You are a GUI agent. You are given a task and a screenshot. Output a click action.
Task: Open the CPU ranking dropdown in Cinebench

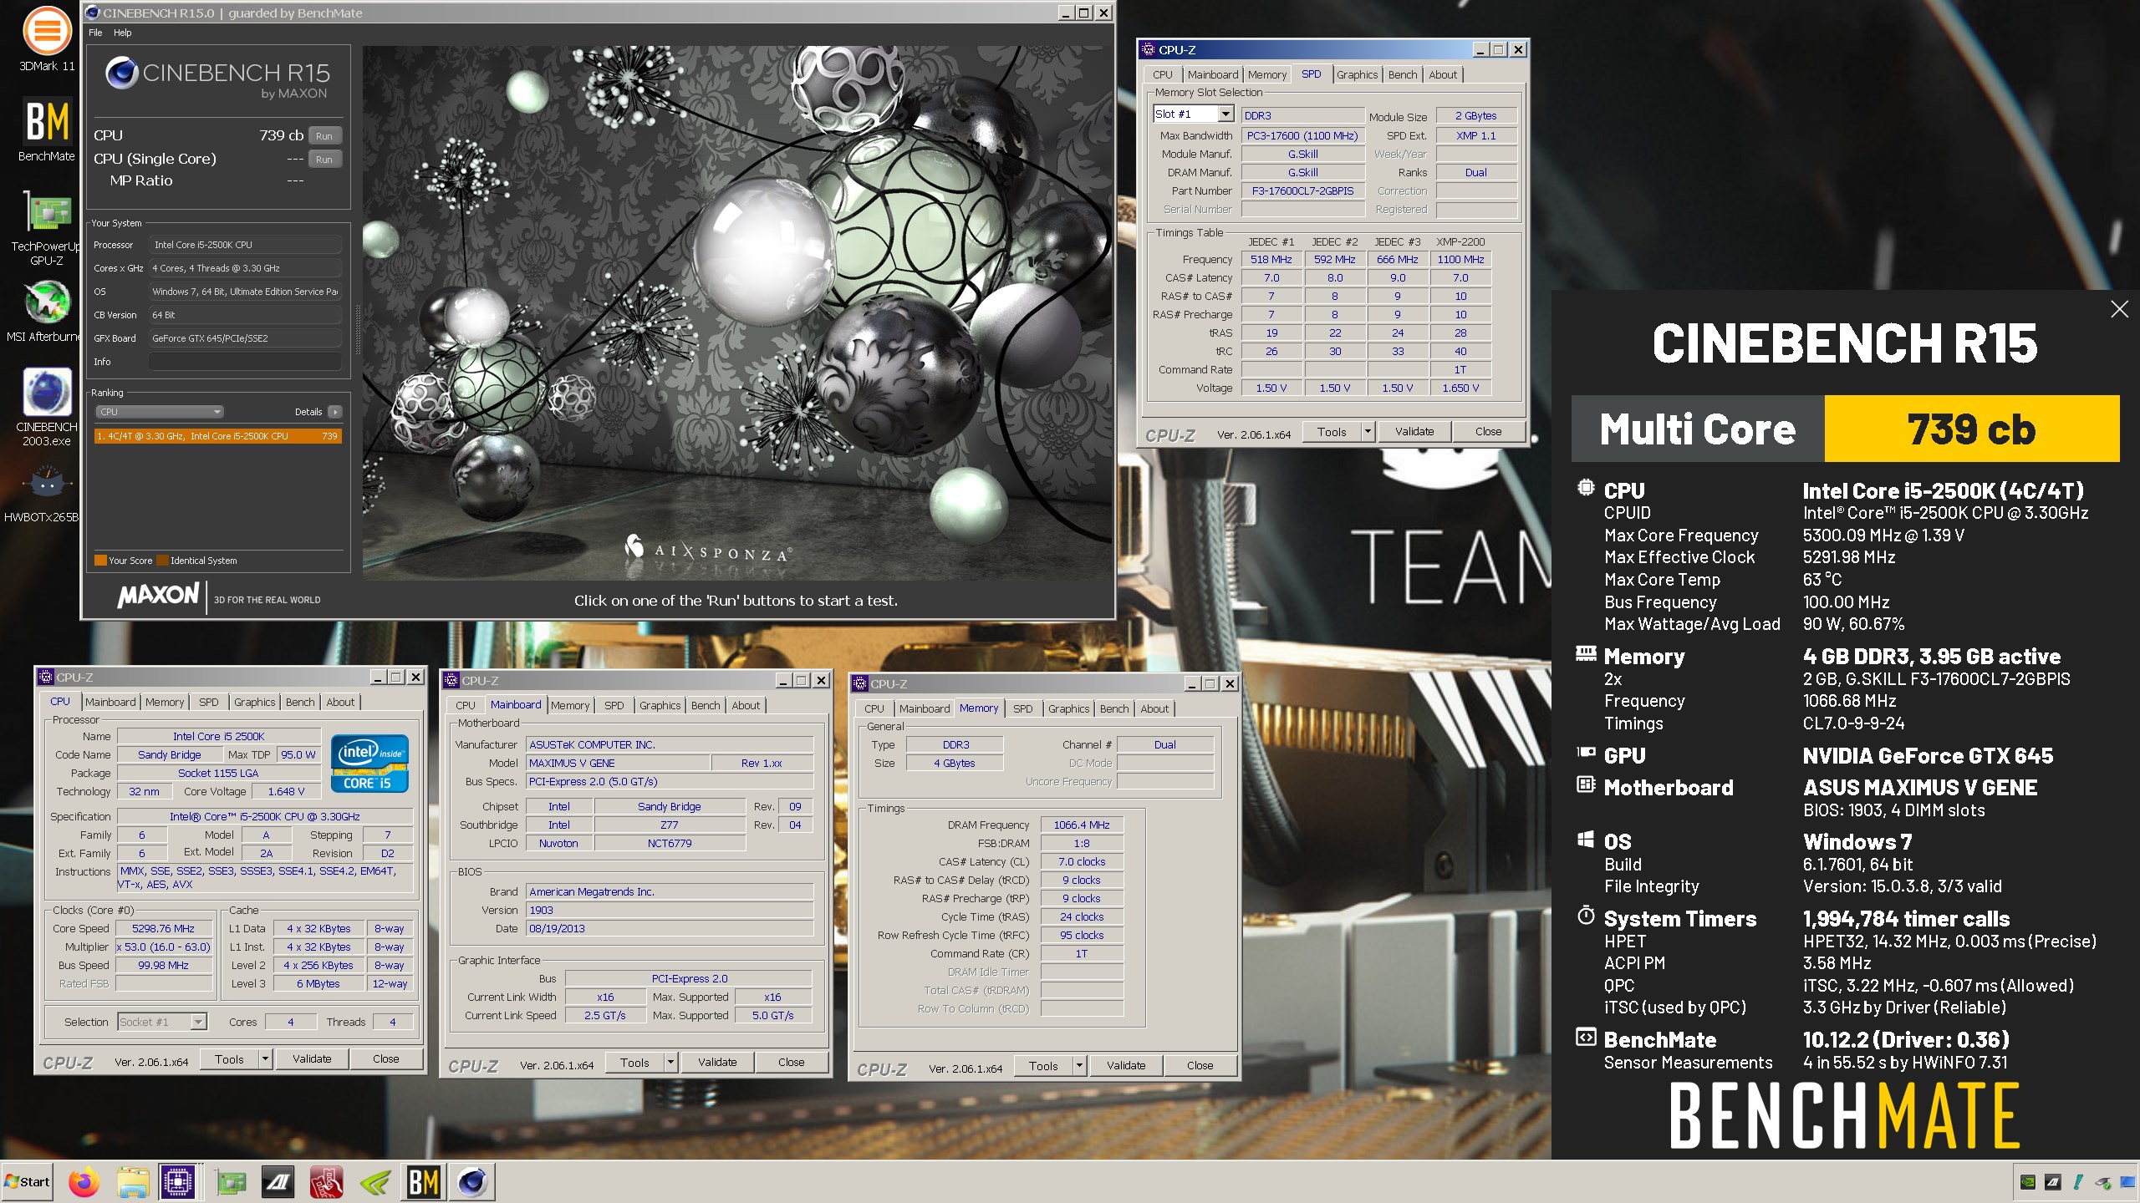(x=160, y=412)
